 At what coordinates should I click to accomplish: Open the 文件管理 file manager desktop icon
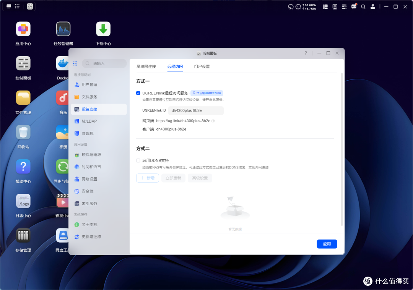tap(23, 98)
